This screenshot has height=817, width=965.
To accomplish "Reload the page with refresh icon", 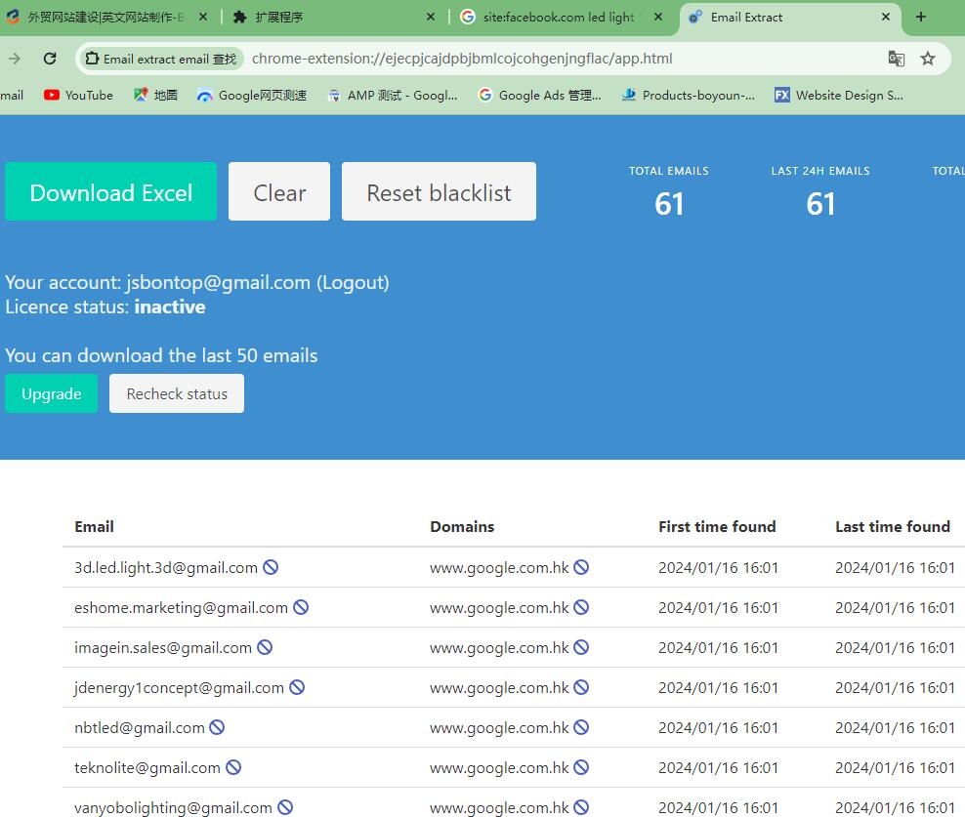I will tap(50, 59).
